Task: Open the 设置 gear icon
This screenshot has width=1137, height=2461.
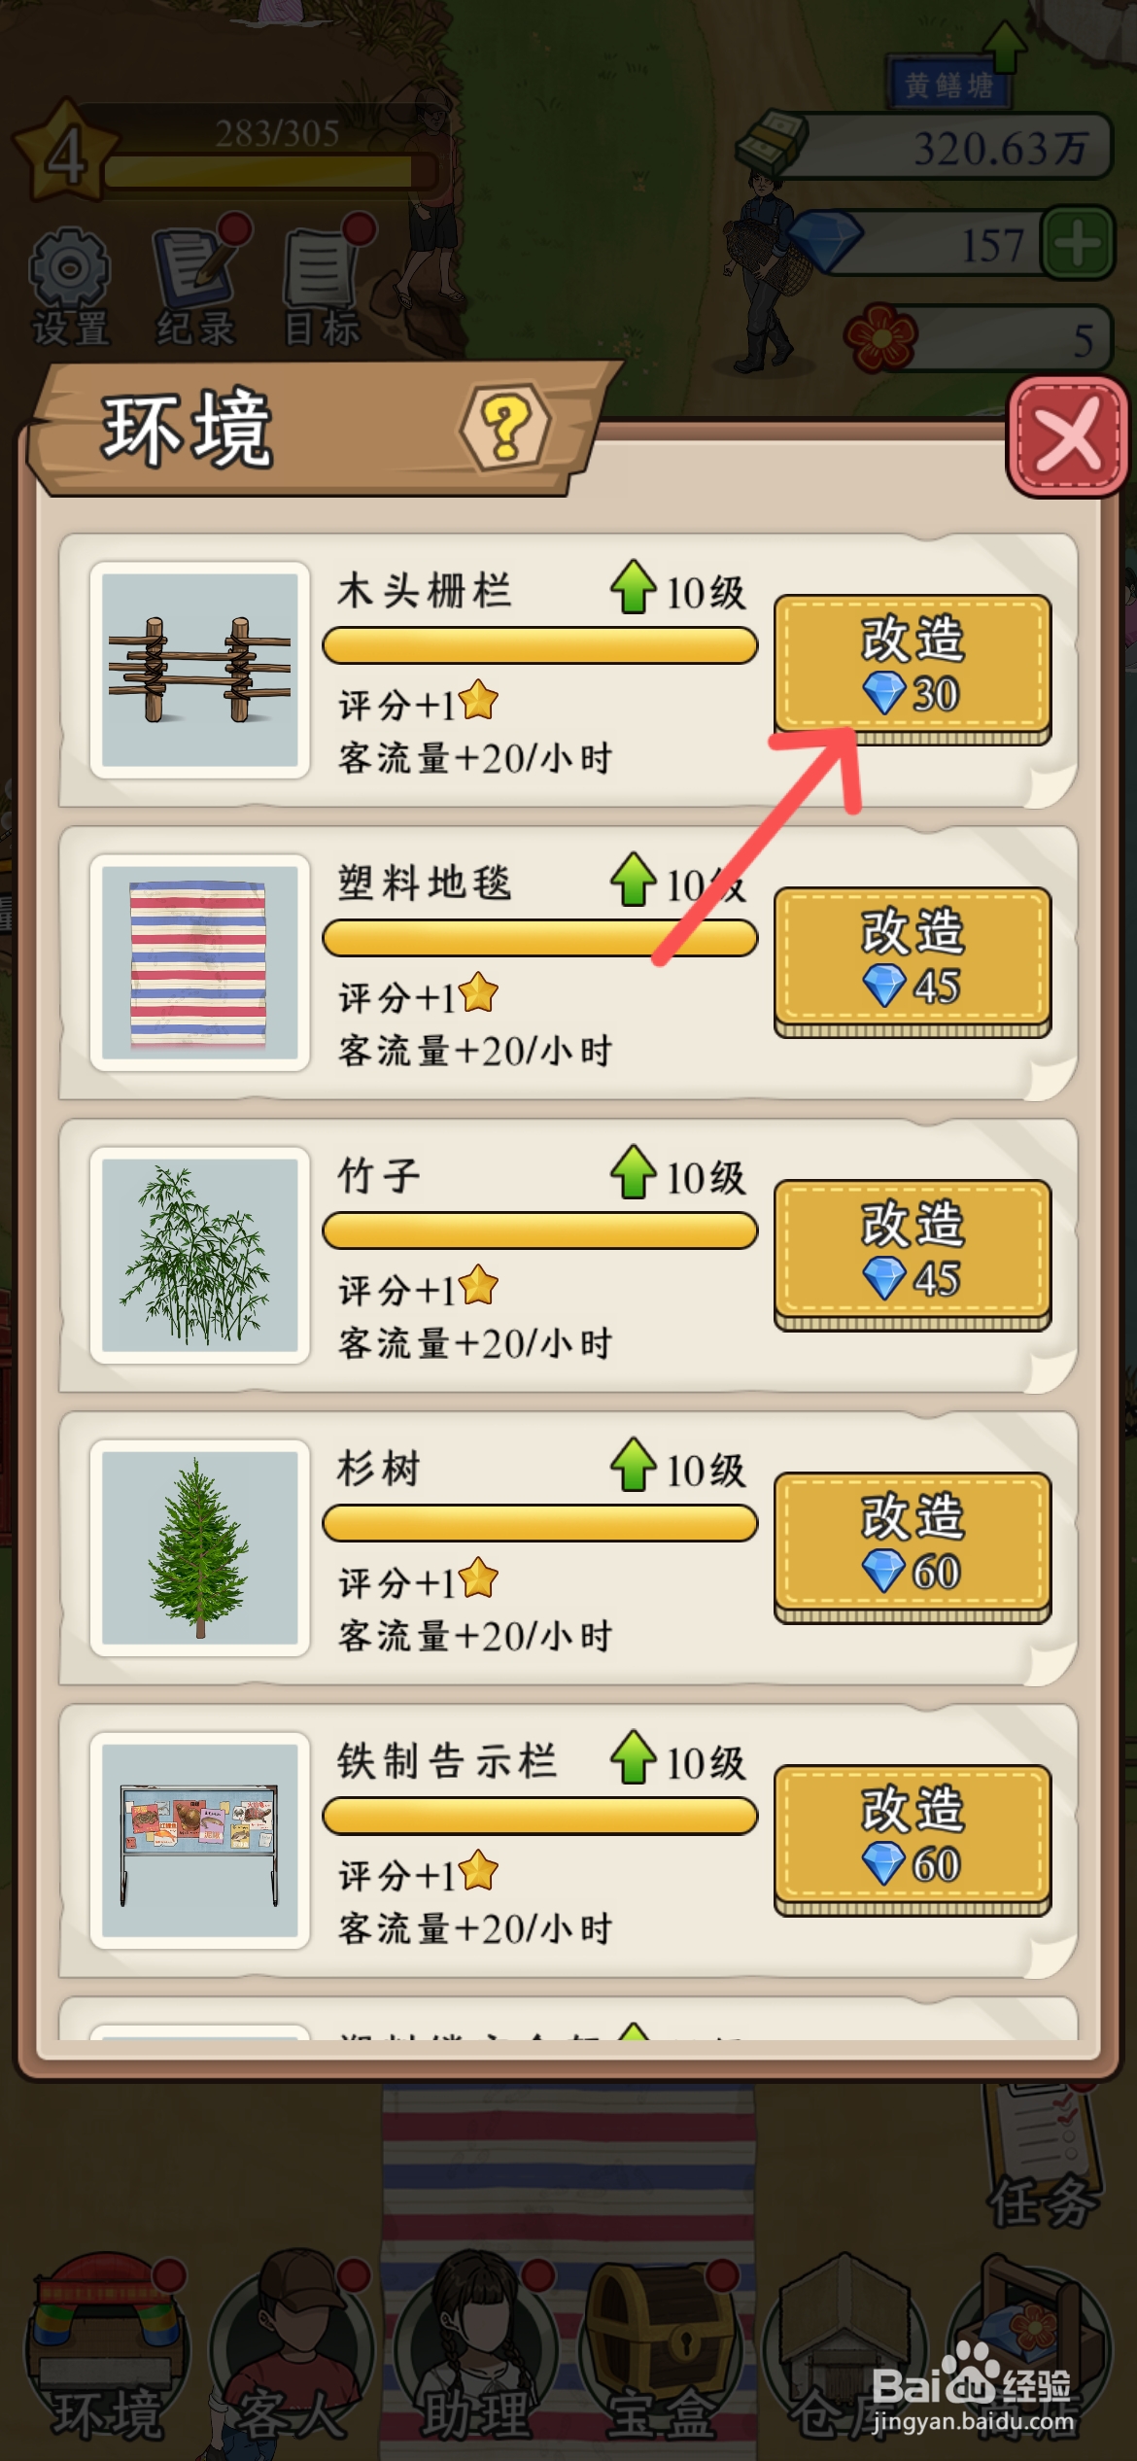Action: 70,285
